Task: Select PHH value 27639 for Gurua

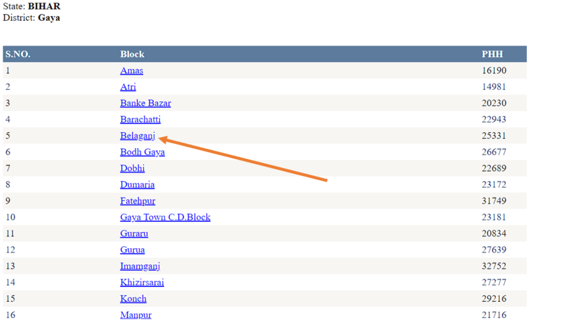Action: tap(494, 250)
